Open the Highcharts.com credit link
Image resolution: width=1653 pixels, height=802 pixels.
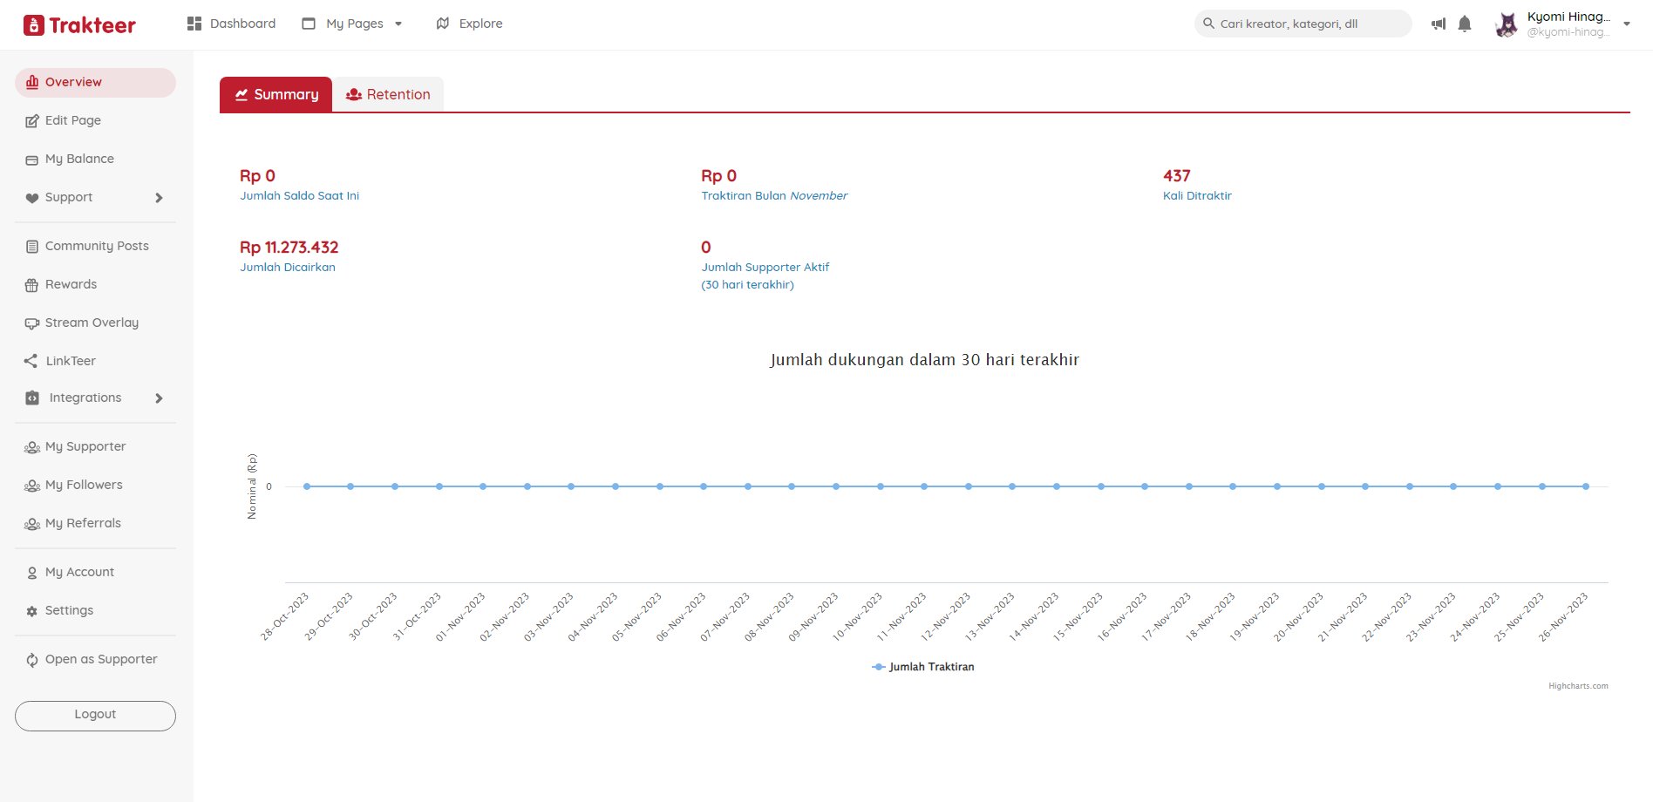click(x=1578, y=686)
